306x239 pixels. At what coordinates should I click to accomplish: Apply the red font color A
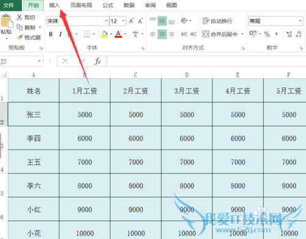pos(118,34)
